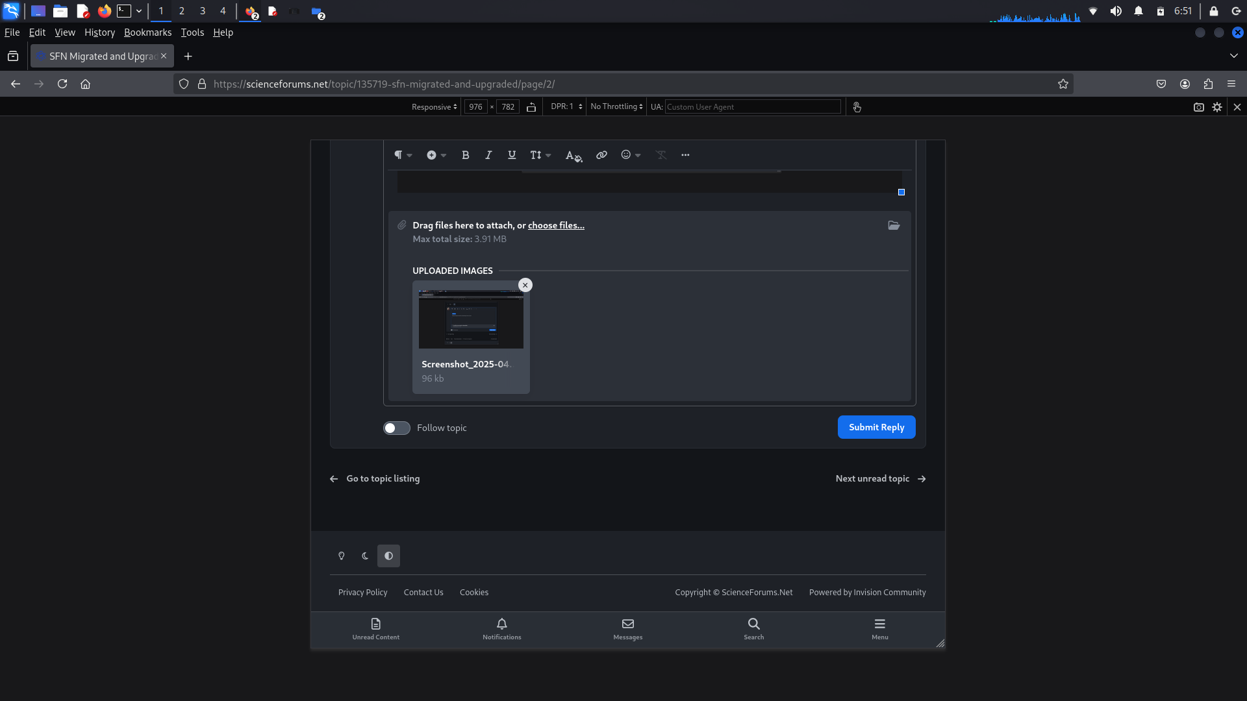Enable the Follow topic switch
Viewport: 1247px width, 701px height.
point(396,428)
